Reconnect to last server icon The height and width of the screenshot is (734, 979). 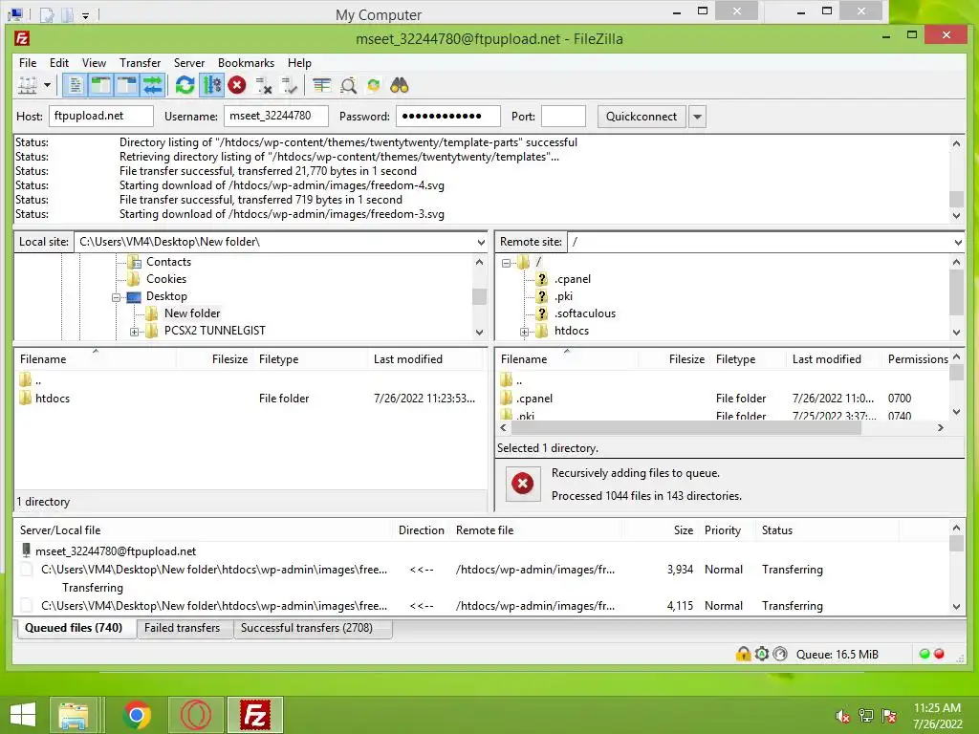click(x=290, y=85)
